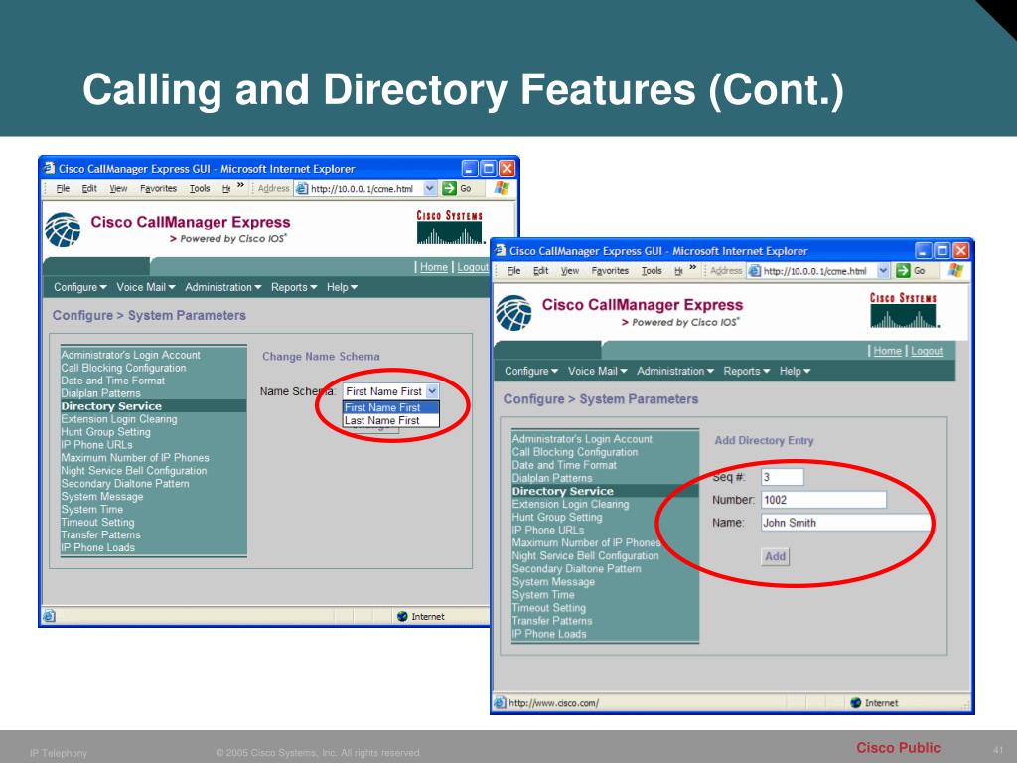Image resolution: width=1017 pixels, height=763 pixels.
Task: Open Reports menu in Change Name Schema window
Action: [294, 287]
